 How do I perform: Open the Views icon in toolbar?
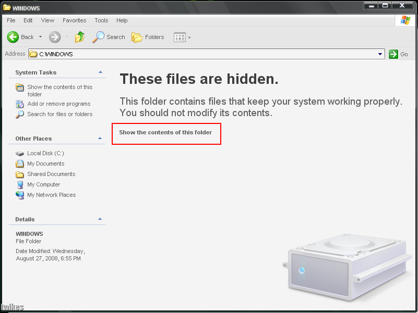click(180, 37)
